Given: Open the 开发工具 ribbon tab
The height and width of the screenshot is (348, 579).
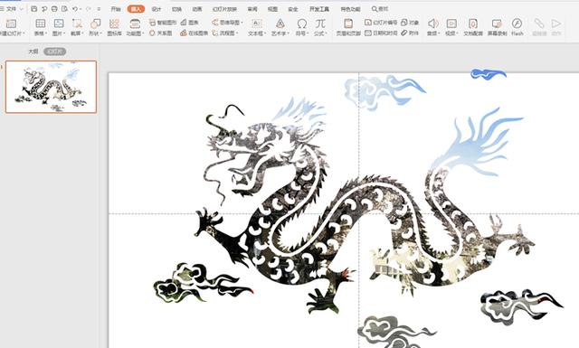Looking at the screenshot, I should pos(319,9).
